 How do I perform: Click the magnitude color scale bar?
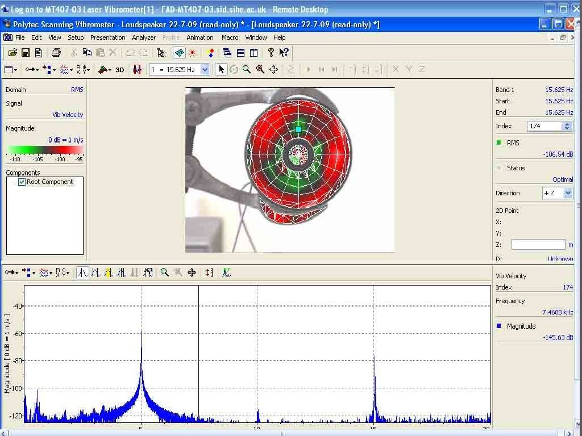coord(45,150)
